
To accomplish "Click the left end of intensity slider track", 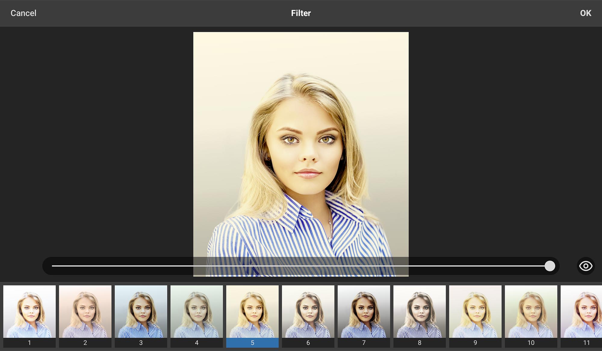I will 54,266.
